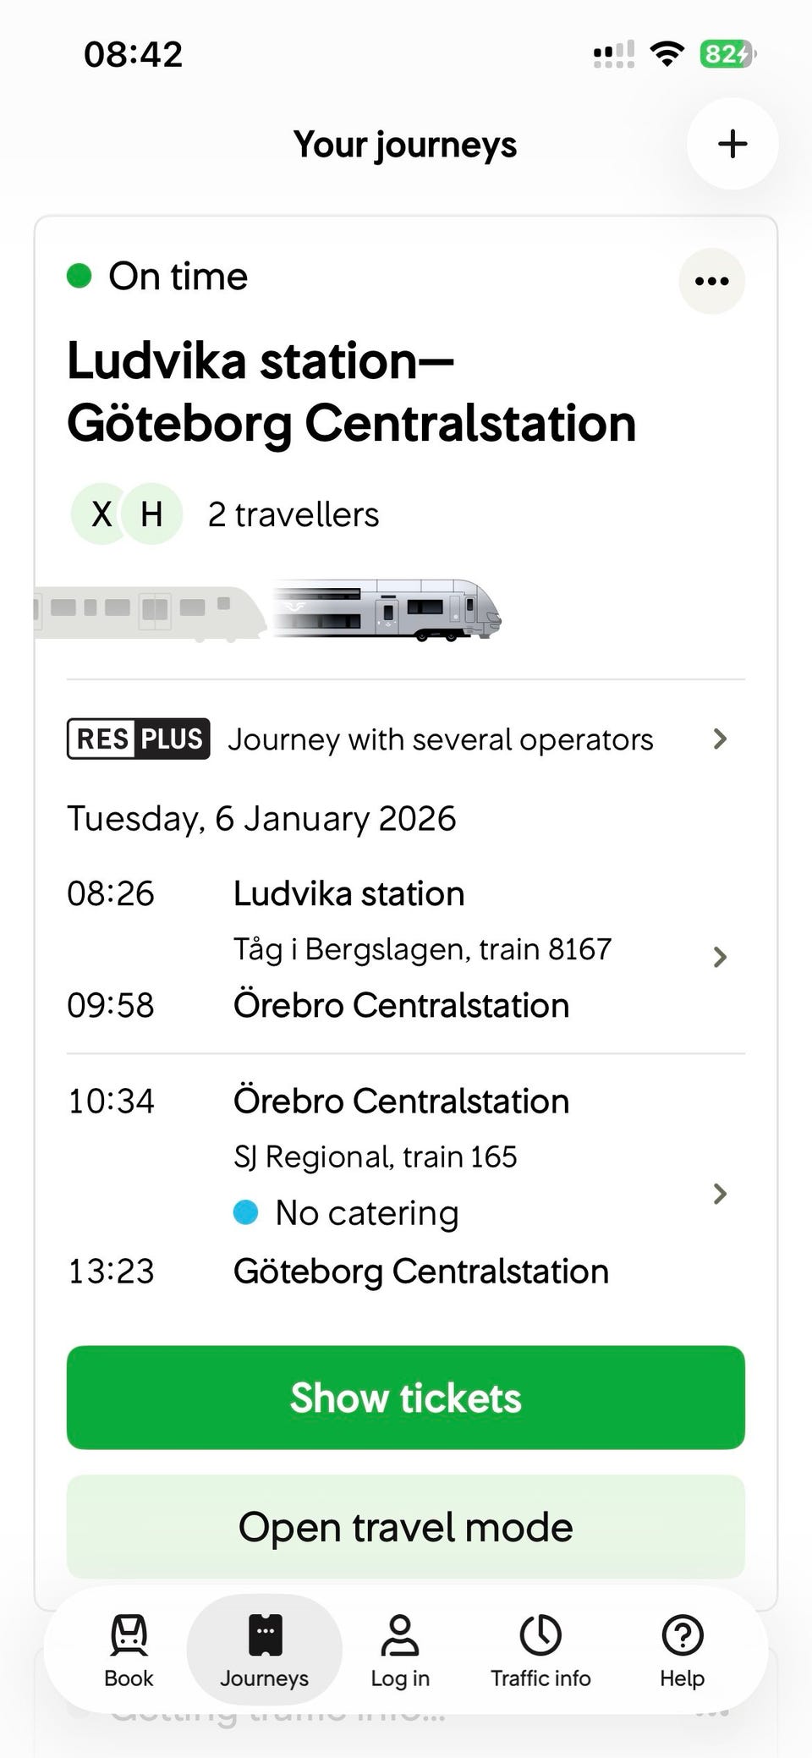The image size is (812, 1758).
Task: Open the Log in tab
Action: point(400,1650)
